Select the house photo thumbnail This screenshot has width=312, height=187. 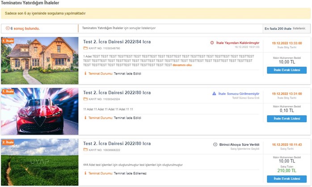[40, 61]
